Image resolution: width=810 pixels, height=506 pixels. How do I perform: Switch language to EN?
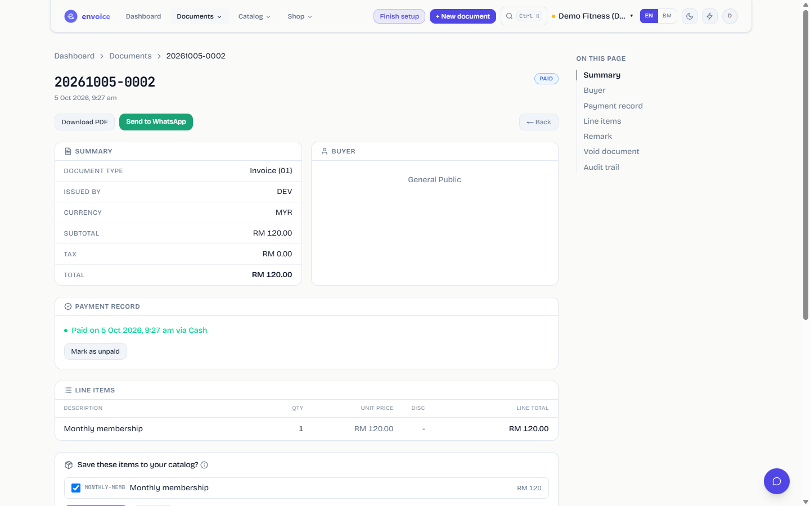(x=649, y=16)
